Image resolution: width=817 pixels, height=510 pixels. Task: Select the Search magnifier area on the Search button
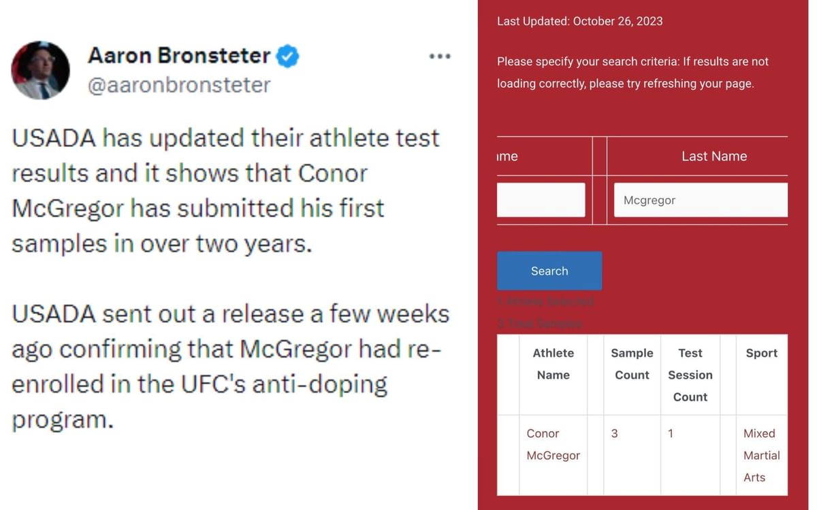point(549,271)
